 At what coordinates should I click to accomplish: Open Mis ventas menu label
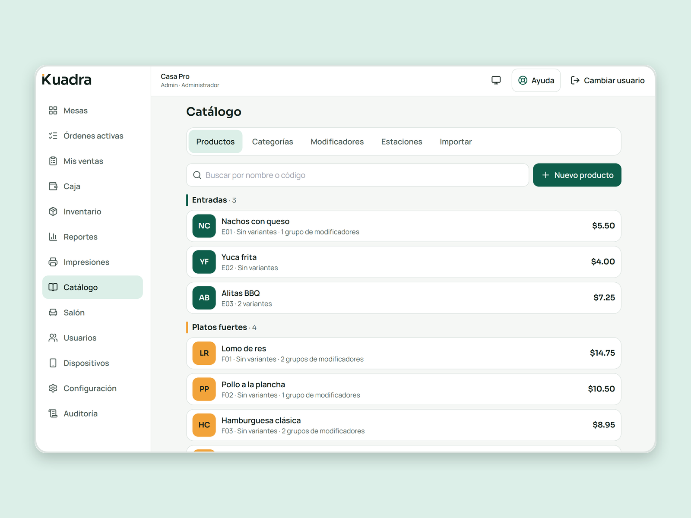83,161
